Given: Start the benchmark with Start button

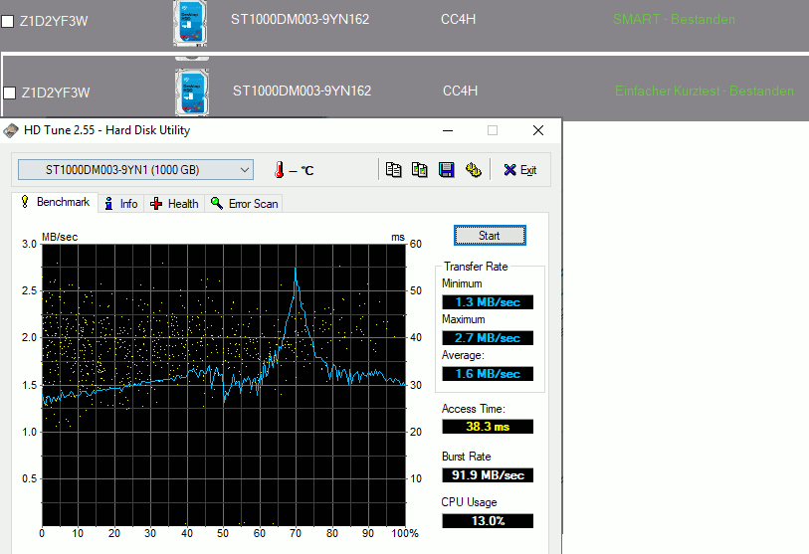Looking at the screenshot, I should click(490, 235).
